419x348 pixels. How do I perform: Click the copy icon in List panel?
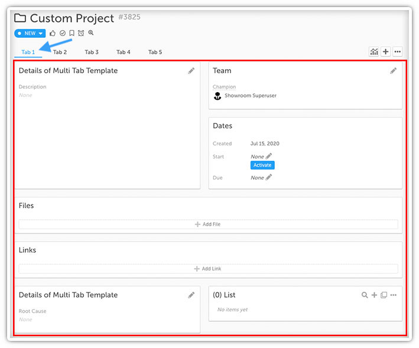point(384,295)
